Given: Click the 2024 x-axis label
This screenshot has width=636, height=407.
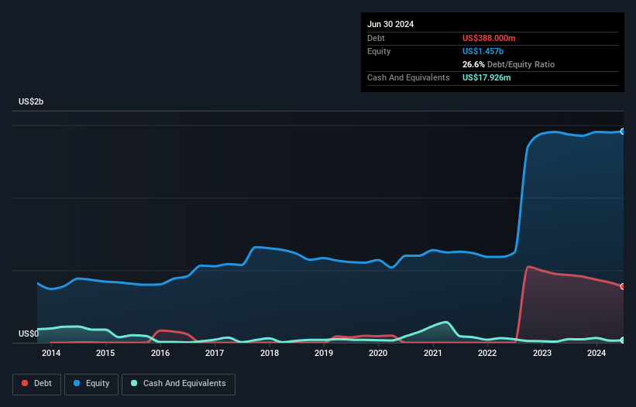Looking at the screenshot, I should click(x=596, y=353).
